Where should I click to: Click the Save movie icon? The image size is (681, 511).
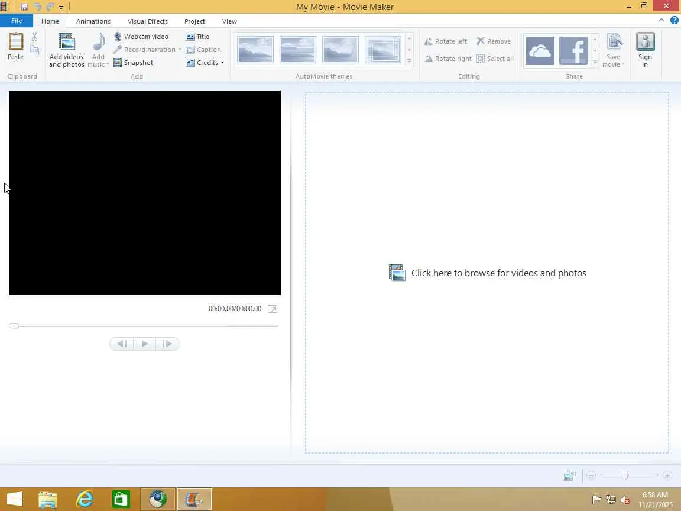615,43
